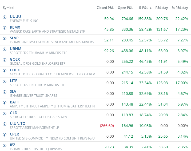Screen dimensions: 191x151
Task: Open the U.UN.TO symbol link
Action: 18,123
